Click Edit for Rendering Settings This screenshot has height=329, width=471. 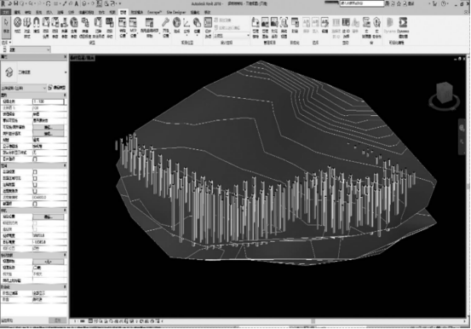(x=49, y=216)
